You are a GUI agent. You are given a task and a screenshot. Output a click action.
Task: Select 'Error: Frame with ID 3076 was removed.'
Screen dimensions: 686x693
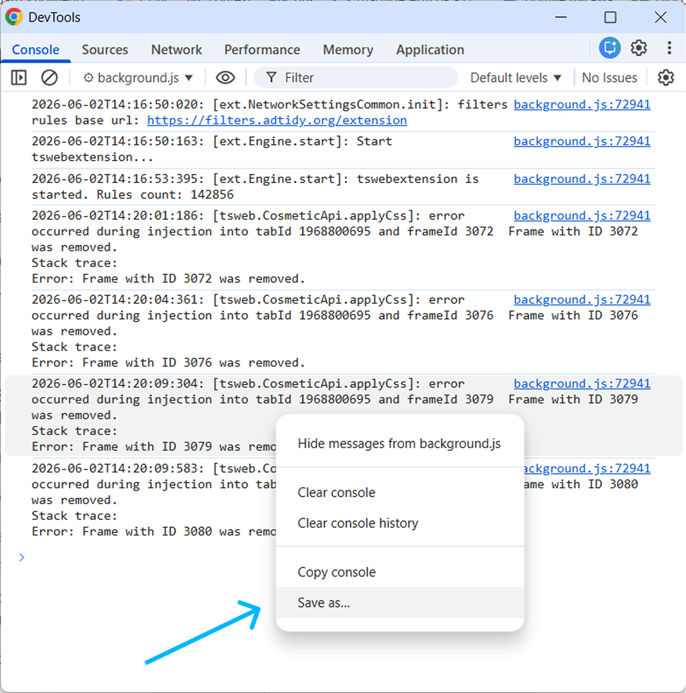point(169,362)
